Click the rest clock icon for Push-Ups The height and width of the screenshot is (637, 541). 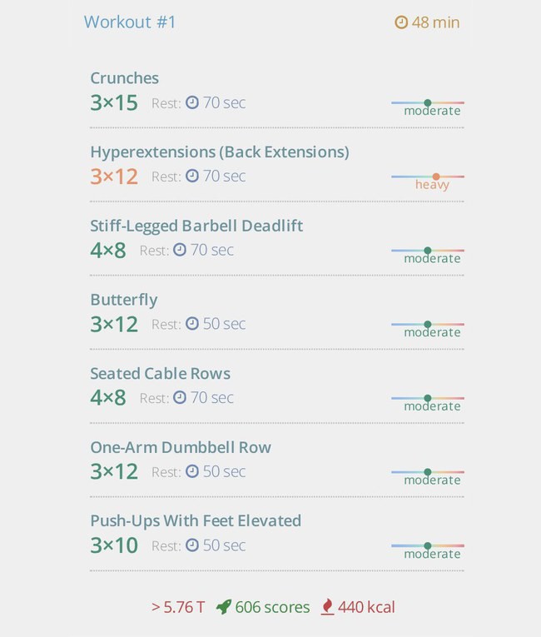[192, 545]
